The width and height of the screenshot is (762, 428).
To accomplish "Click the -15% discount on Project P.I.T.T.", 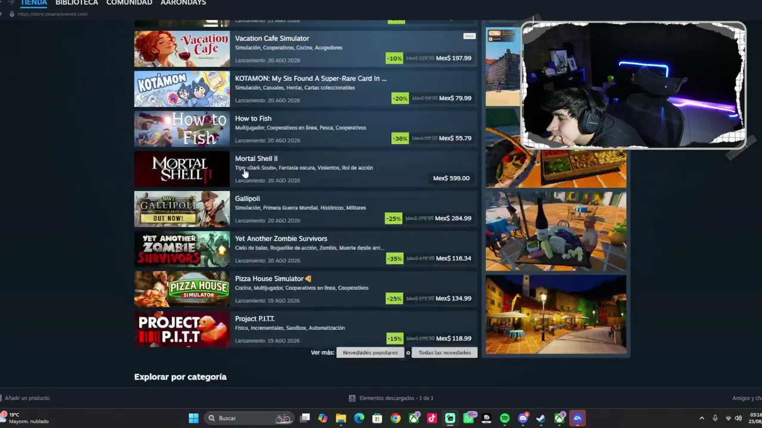I will coord(394,339).
